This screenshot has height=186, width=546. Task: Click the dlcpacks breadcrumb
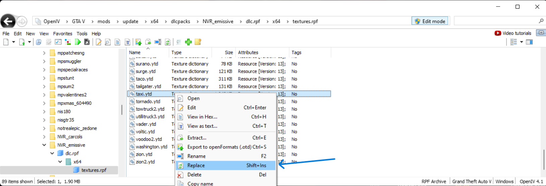click(181, 21)
